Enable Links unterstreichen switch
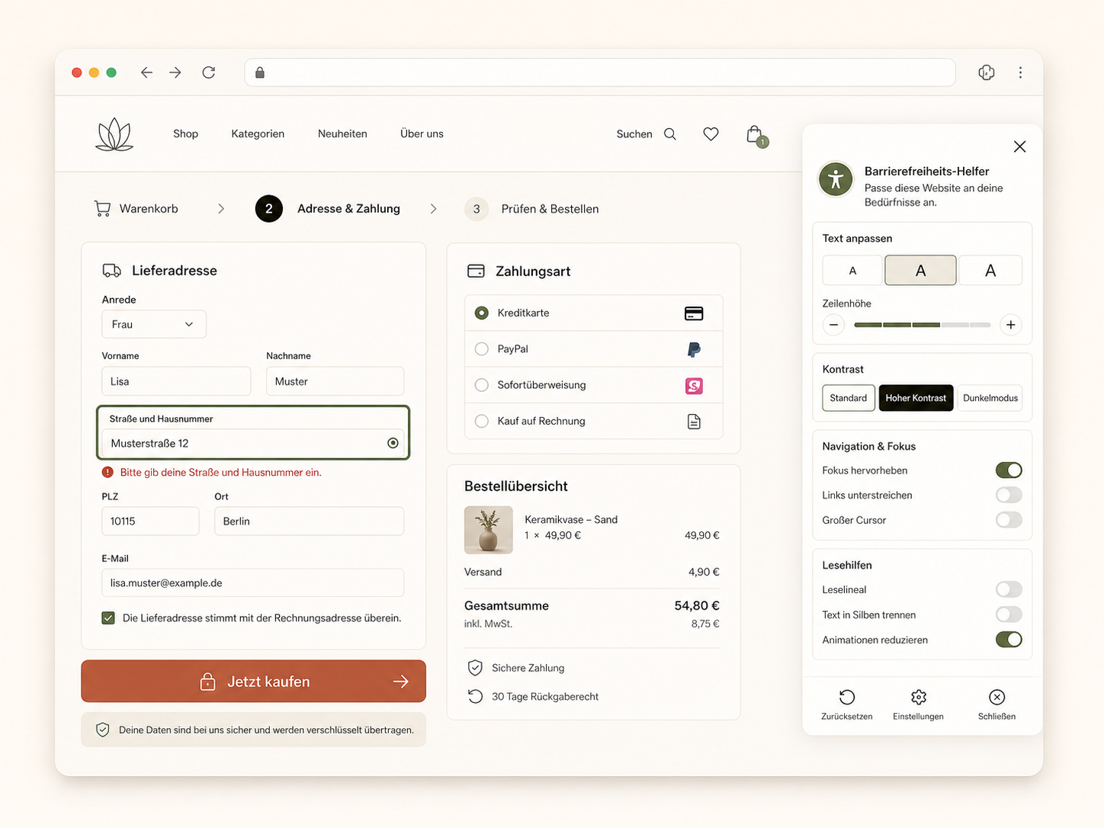 1009,495
